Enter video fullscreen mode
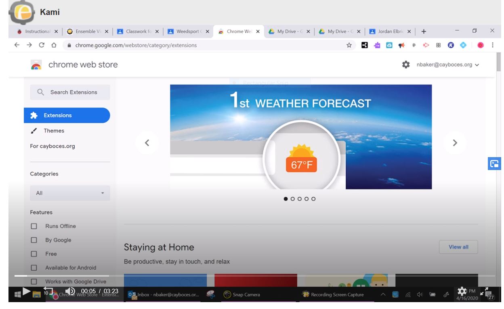 484,291
